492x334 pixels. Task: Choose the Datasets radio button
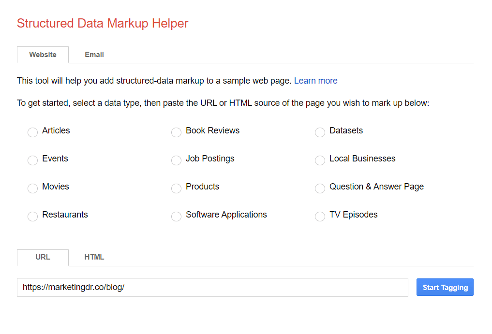tap(320, 132)
